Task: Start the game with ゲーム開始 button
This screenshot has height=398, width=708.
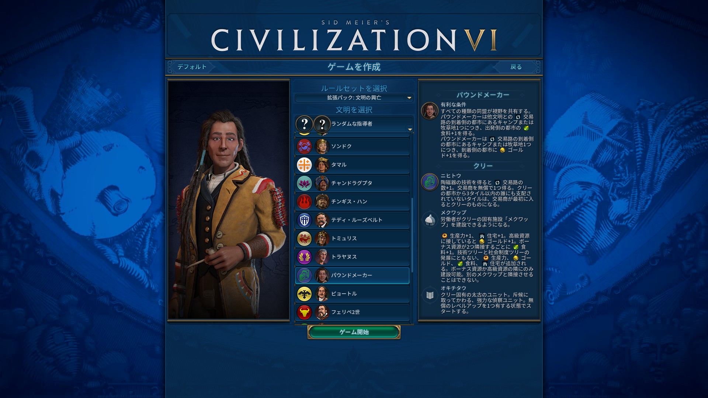Action: (354, 332)
